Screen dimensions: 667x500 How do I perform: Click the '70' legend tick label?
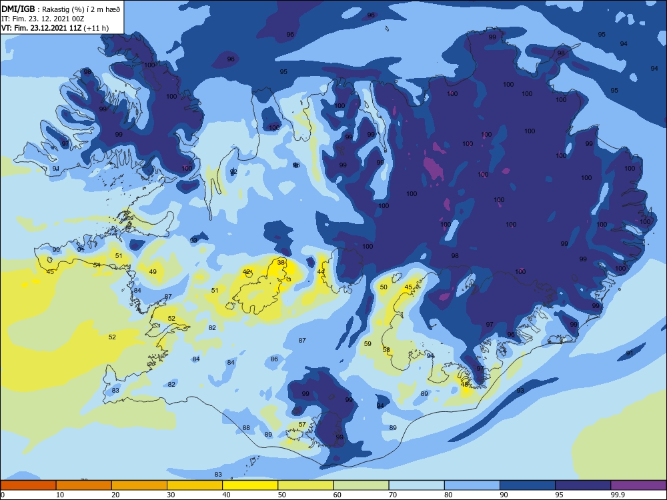tap(393, 495)
